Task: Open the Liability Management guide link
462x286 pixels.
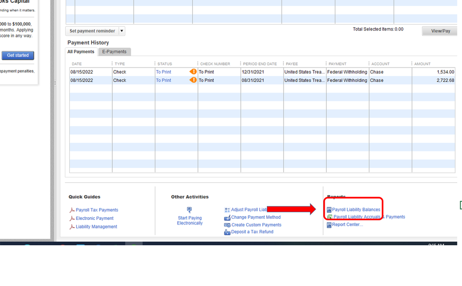Action: click(x=96, y=226)
